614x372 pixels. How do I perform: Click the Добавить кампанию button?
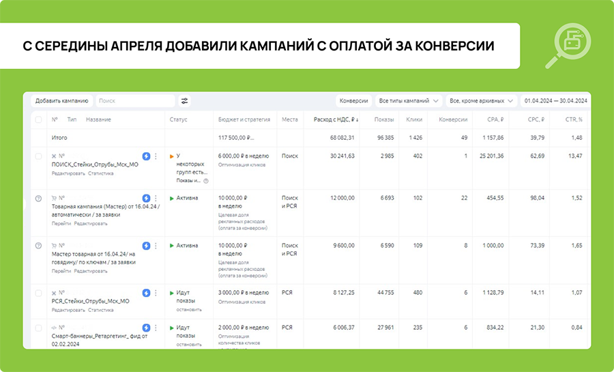tap(62, 101)
